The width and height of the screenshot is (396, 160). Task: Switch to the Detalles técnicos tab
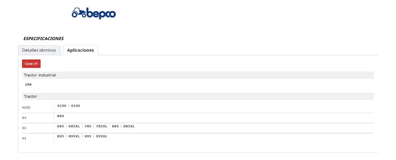pyautogui.click(x=39, y=50)
